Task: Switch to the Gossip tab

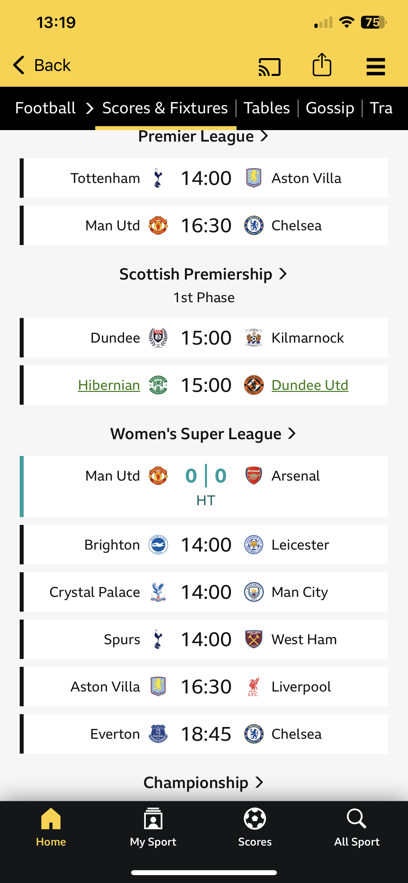Action: (x=330, y=108)
